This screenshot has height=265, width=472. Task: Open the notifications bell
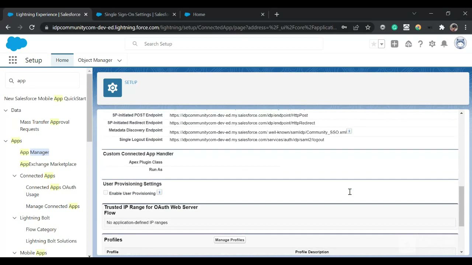(444, 44)
